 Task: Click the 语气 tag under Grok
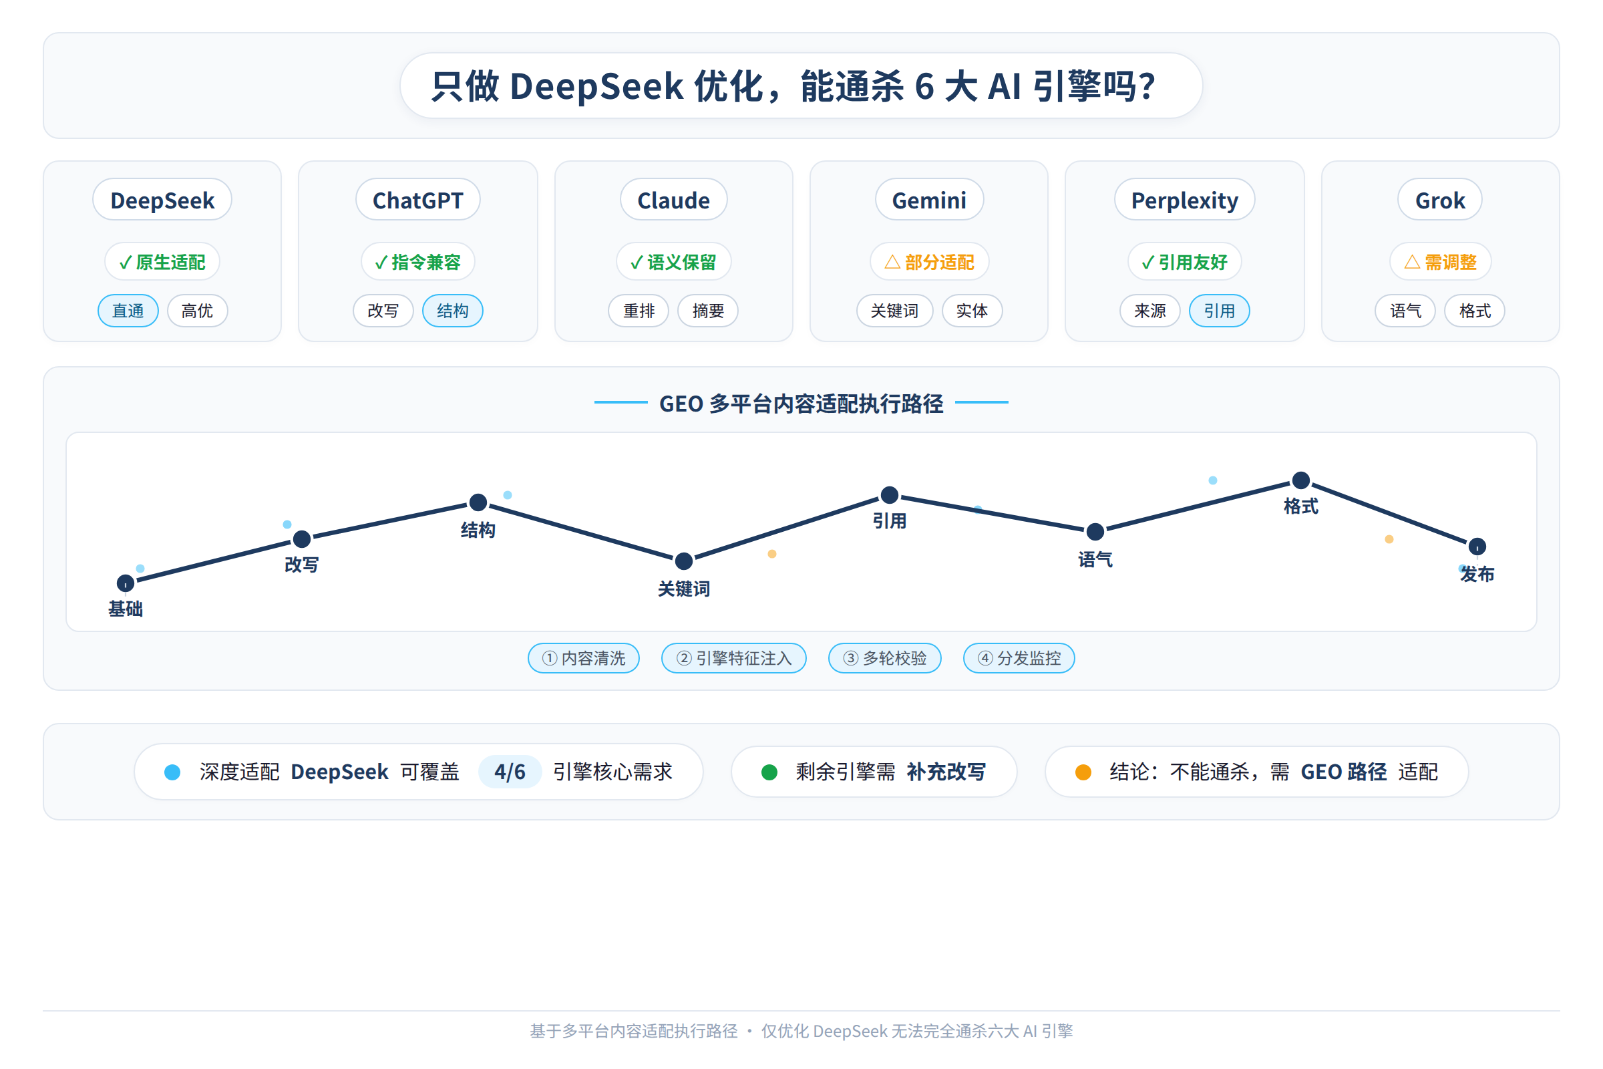[x=1405, y=311]
